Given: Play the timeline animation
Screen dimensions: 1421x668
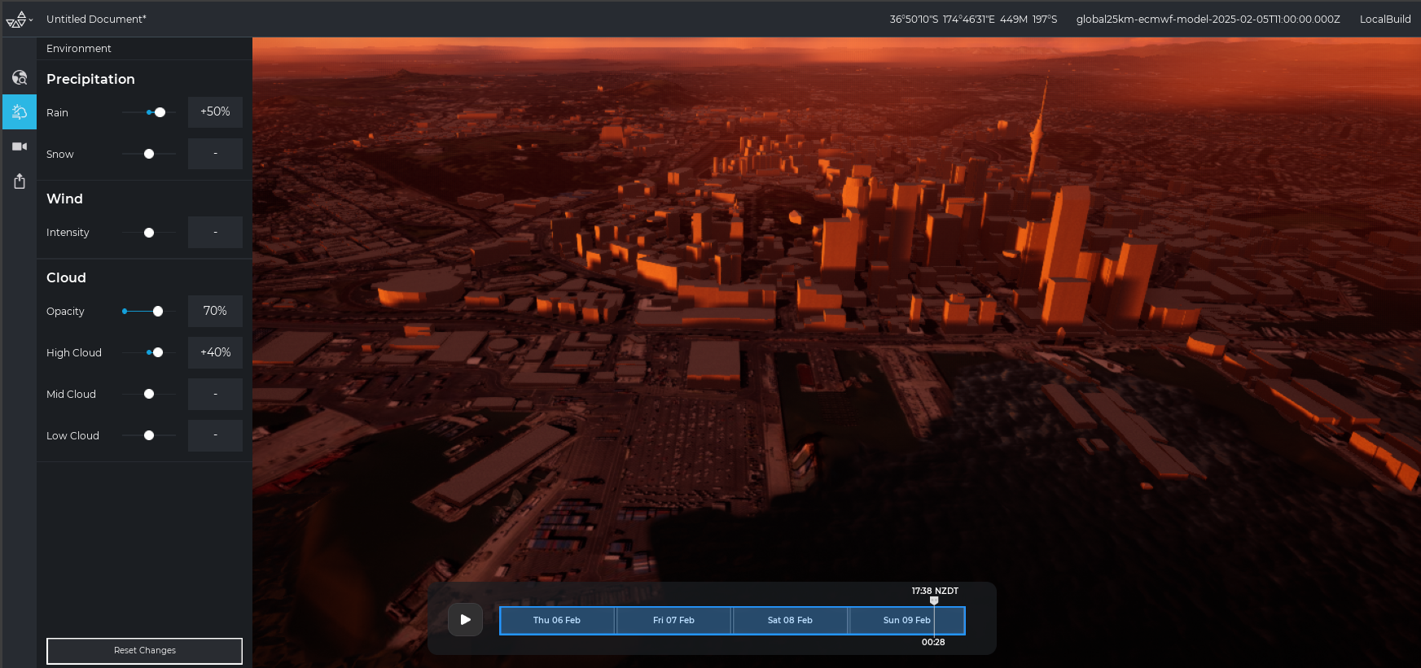Looking at the screenshot, I should click(x=465, y=620).
